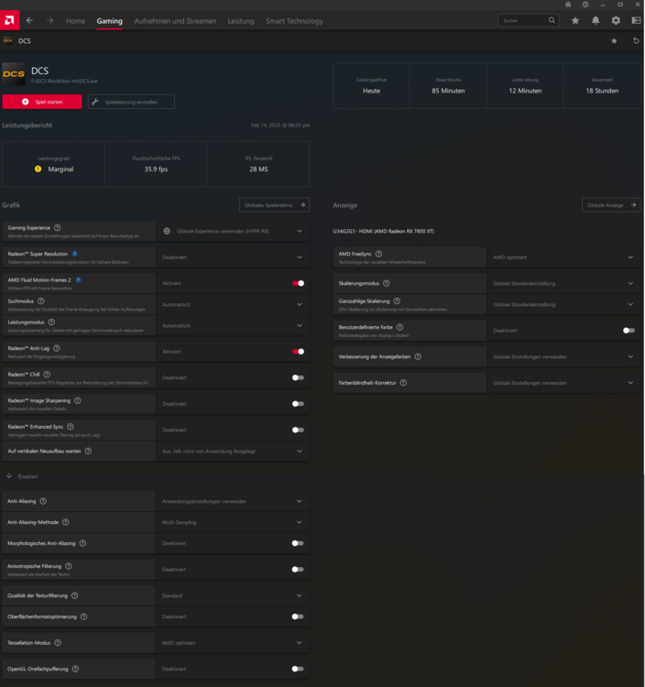Enable Anisotropische Filterung toggle
This screenshot has height=687, width=645.
click(x=298, y=570)
